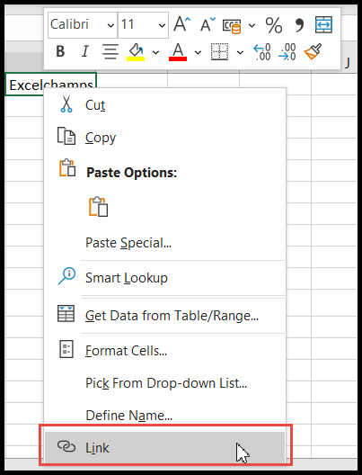Viewport: 362px width, 475px height.
Task: Apply Comma Style formatting
Action: click(x=299, y=25)
